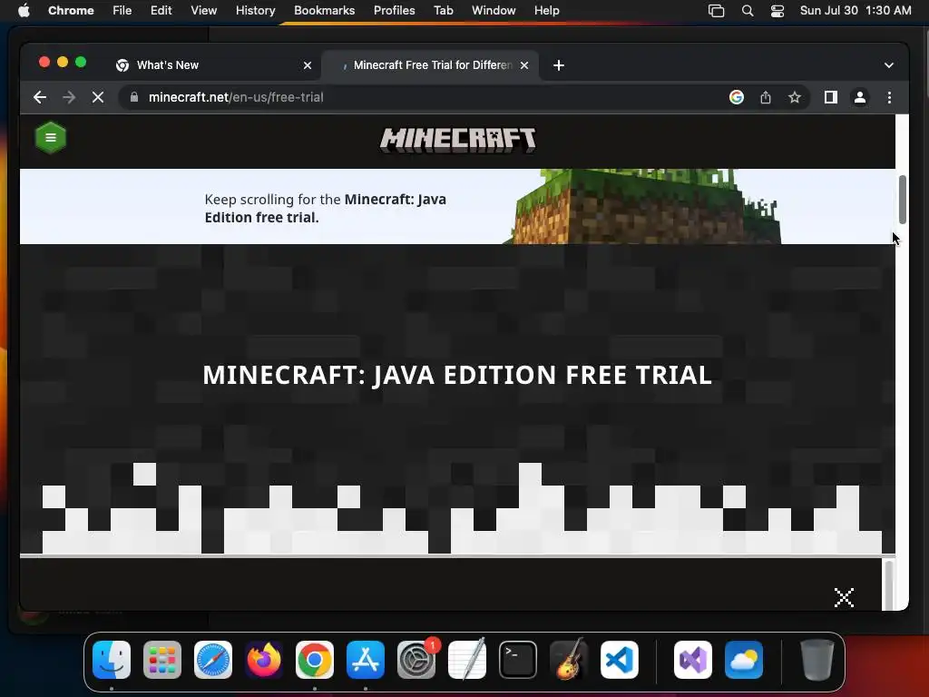The width and height of the screenshot is (929, 697).
Task: Click the Google icon in address bar
Action: [737, 97]
